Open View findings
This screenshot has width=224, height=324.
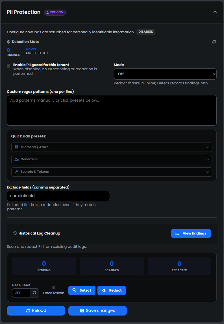pyautogui.click(x=191, y=233)
